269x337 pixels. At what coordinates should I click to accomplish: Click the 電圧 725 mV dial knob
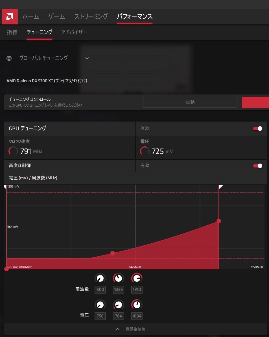coord(145,151)
